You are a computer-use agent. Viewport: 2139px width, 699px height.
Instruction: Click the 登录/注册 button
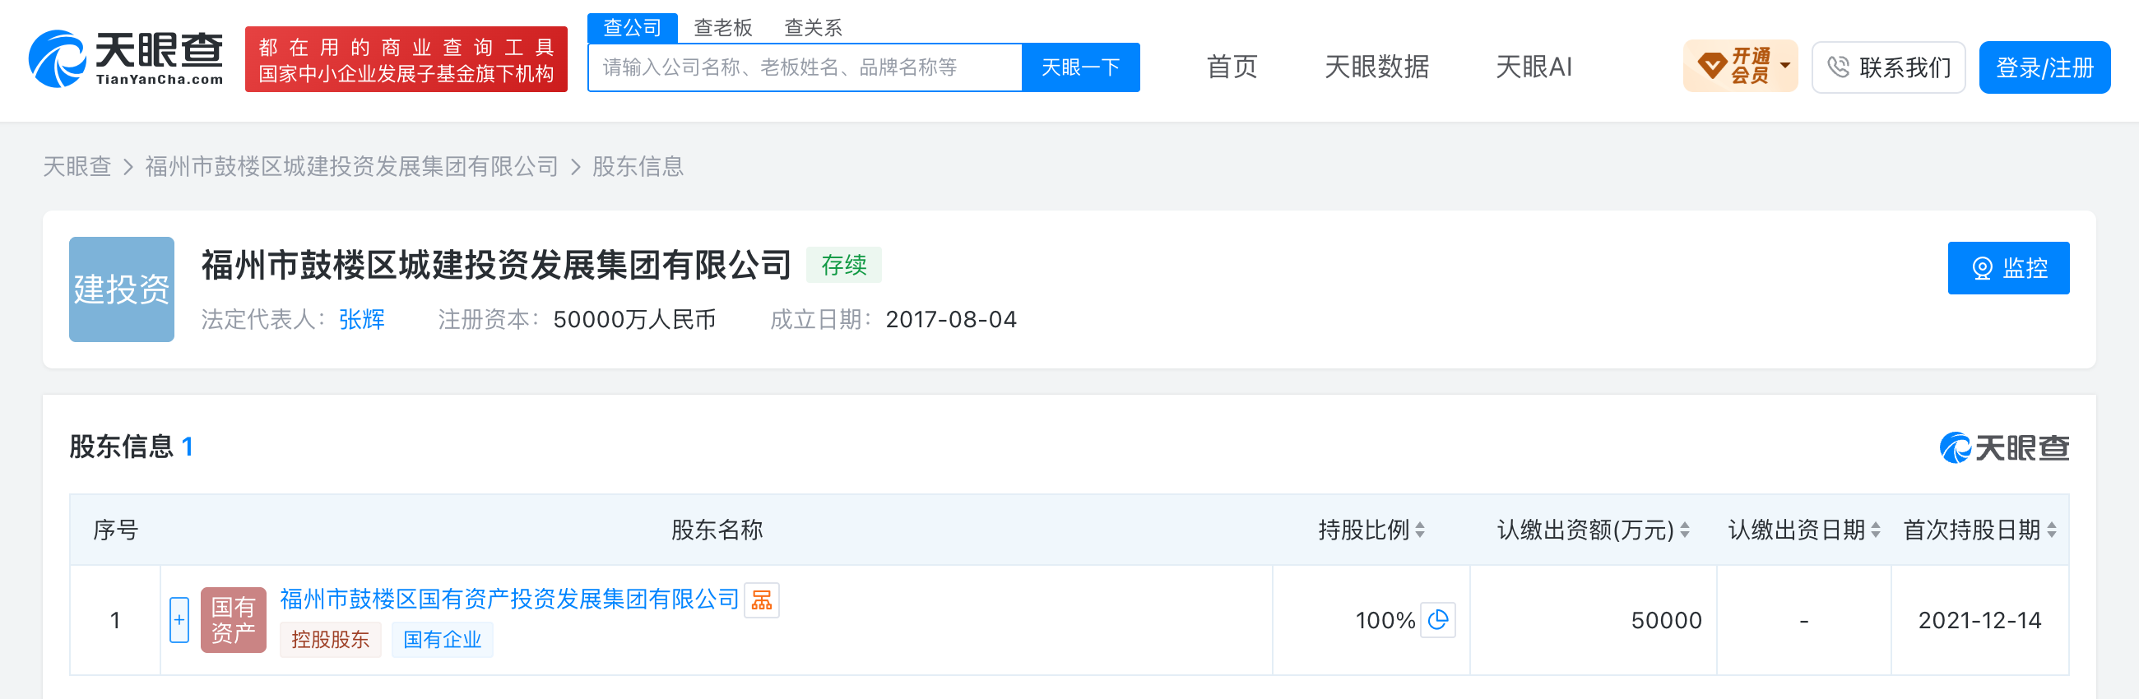(x=2044, y=67)
